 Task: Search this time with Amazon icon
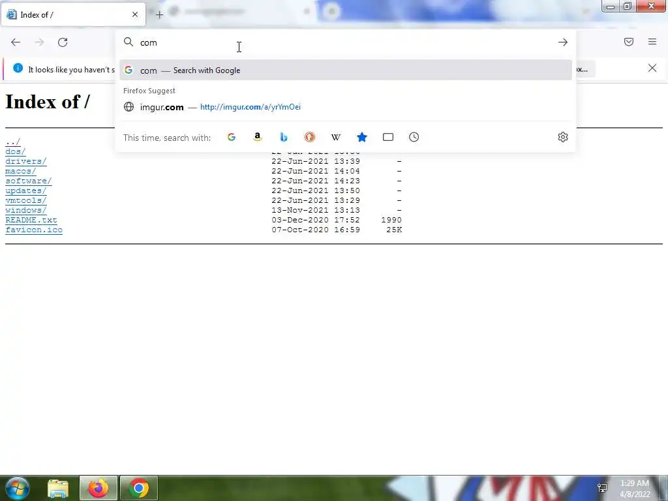pos(257,137)
